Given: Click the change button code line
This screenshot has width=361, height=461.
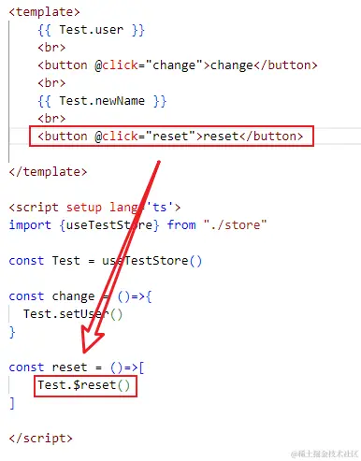Looking at the screenshot, I should pos(178,65).
